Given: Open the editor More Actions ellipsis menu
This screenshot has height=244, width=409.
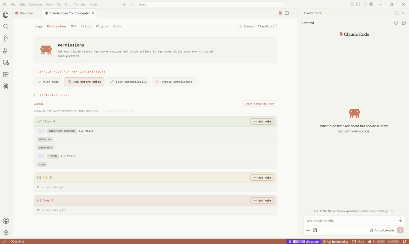Looking at the screenshot, I should click(293, 13).
